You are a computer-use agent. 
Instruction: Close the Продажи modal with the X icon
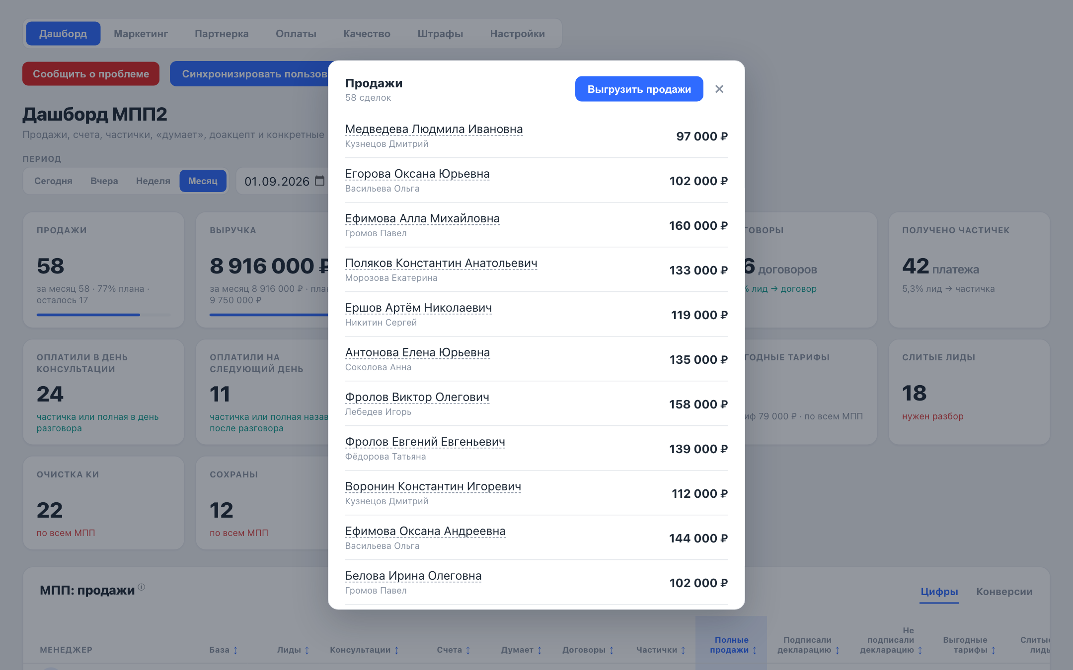pos(719,89)
